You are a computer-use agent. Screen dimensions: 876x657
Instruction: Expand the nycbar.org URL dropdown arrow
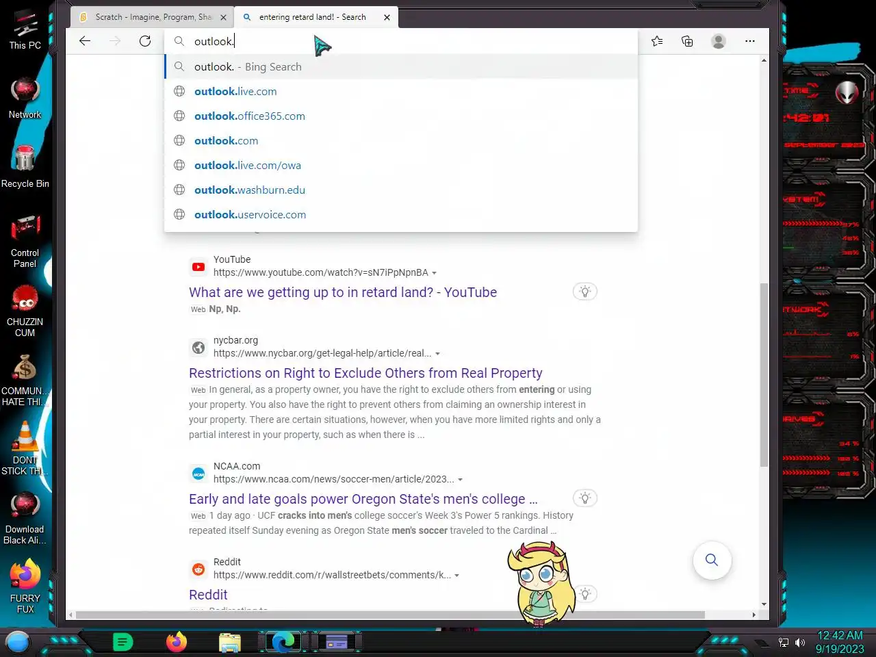click(x=437, y=354)
